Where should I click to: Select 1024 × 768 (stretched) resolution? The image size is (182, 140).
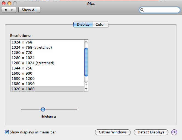(x=47, y=47)
